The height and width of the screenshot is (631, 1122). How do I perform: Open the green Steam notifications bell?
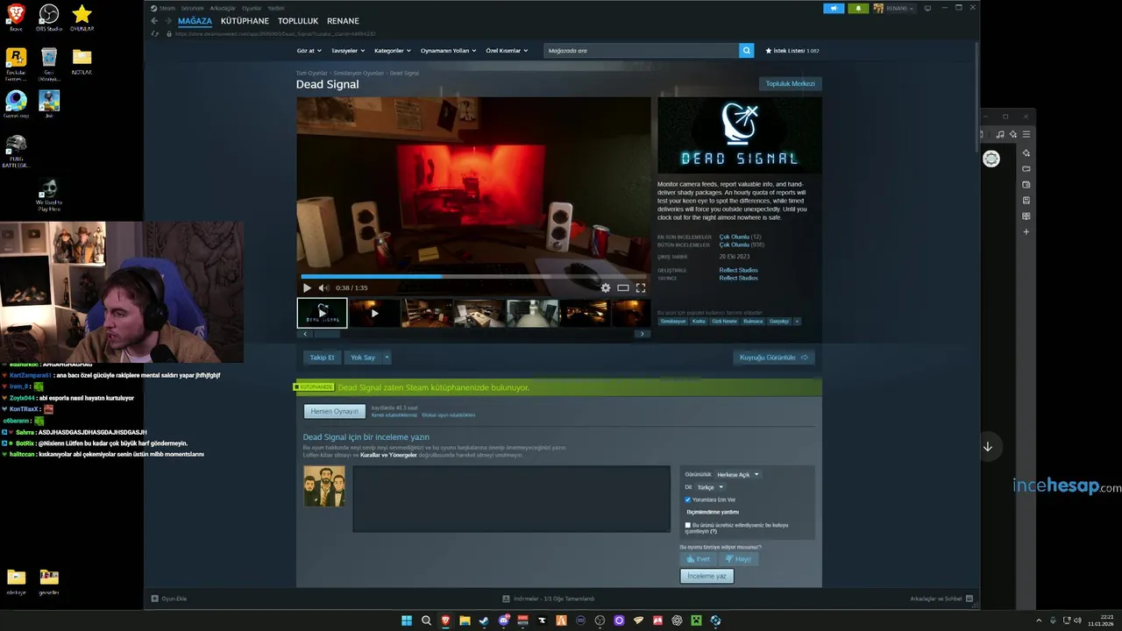click(858, 8)
